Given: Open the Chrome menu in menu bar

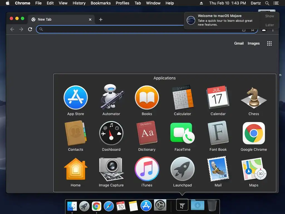Looking at the screenshot, I should click(23, 3).
